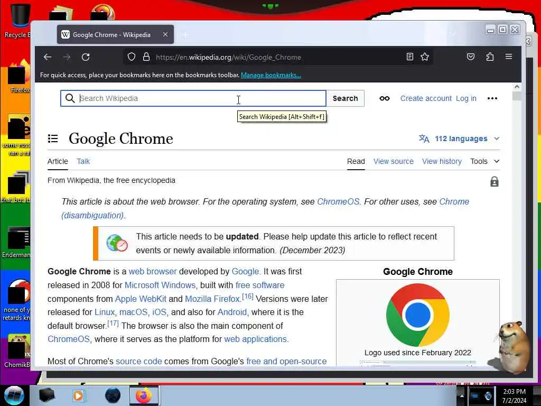Click the Windows Start orb
Screen dimensions: 541x406
(14, 395)
